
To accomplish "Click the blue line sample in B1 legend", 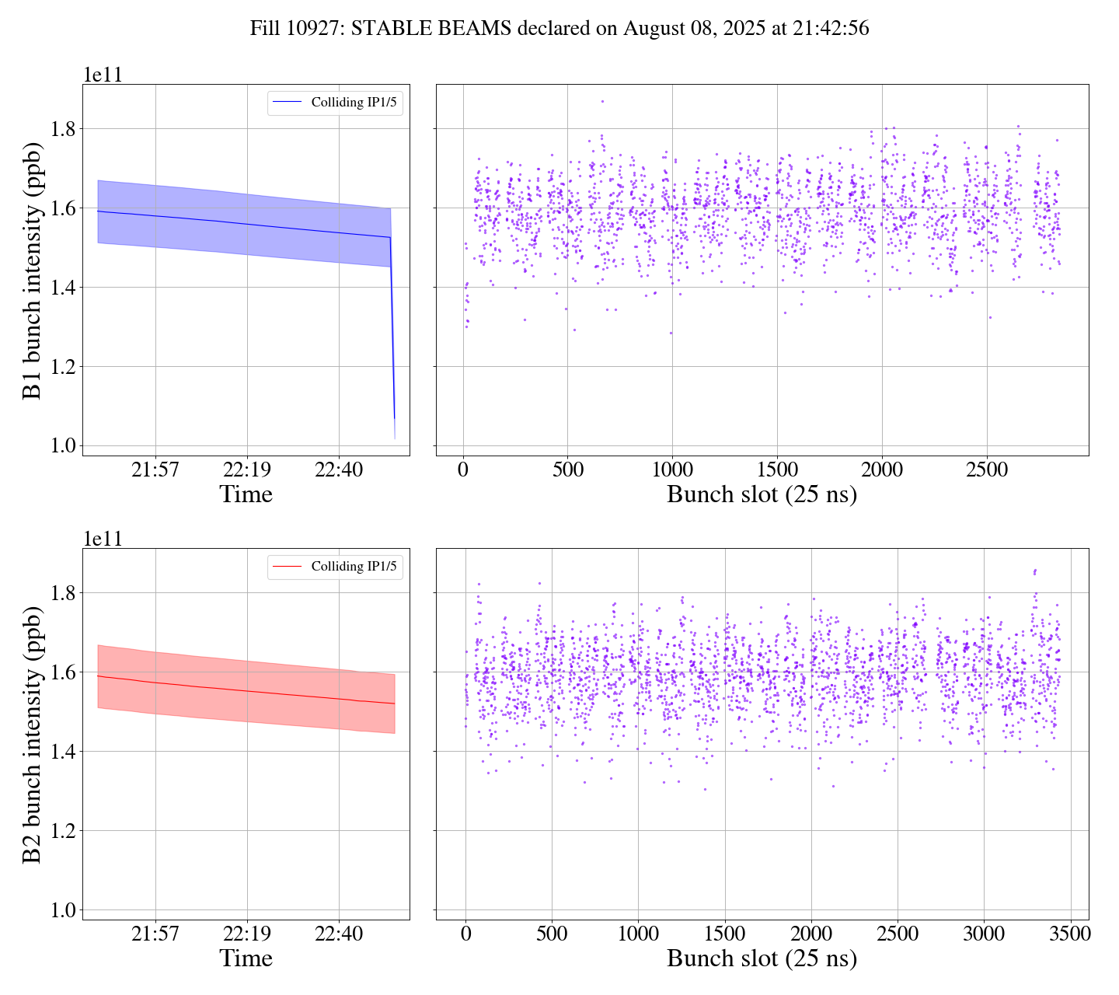I will click(x=288, y=103).
